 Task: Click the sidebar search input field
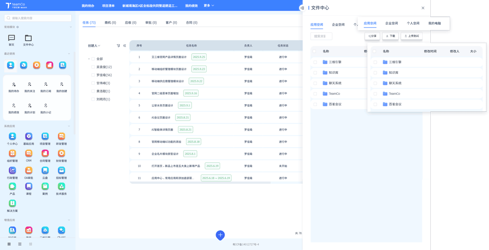38,18
